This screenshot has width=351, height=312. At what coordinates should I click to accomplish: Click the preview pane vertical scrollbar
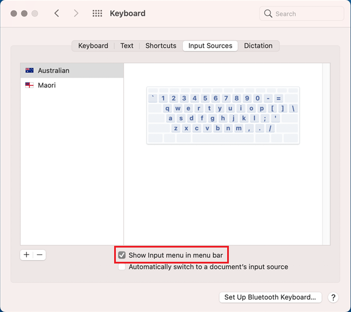[x=326, y=154]
